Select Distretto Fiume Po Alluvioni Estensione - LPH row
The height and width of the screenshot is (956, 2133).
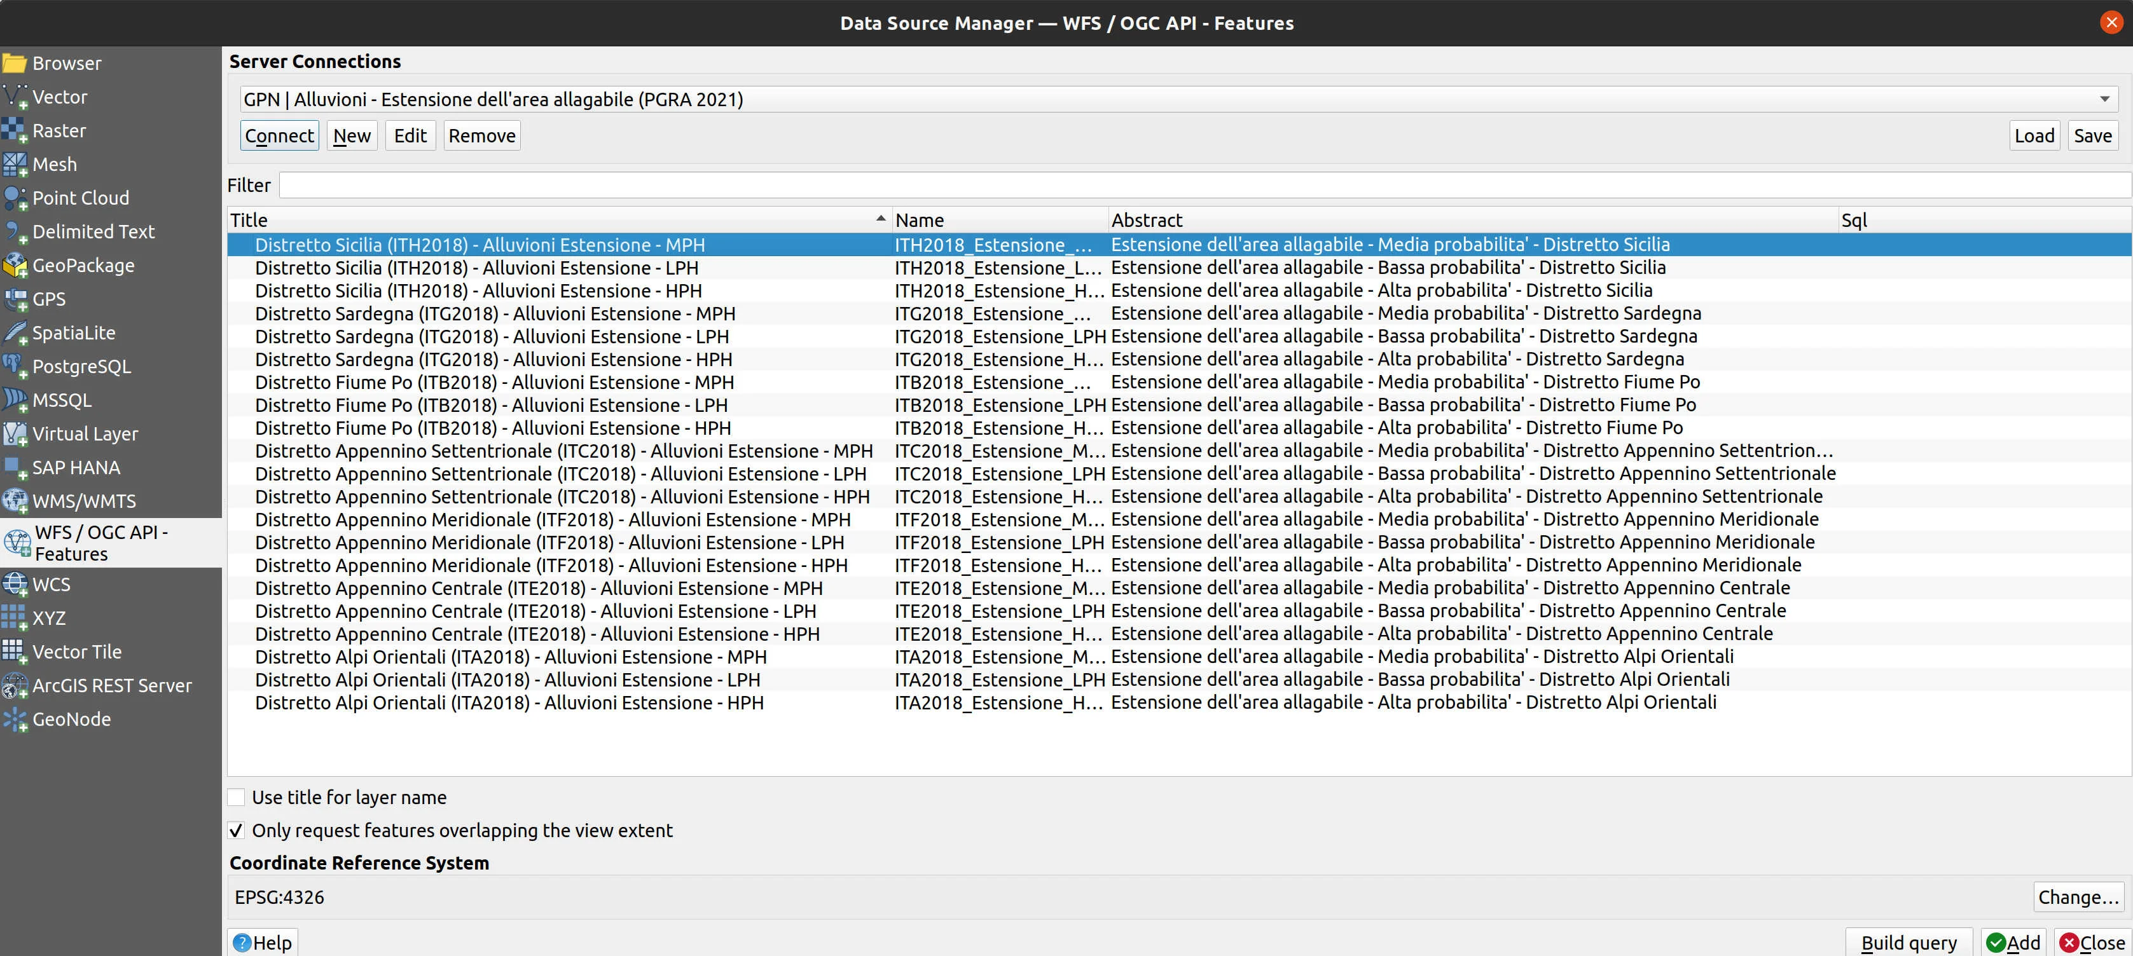point(1179,406)
